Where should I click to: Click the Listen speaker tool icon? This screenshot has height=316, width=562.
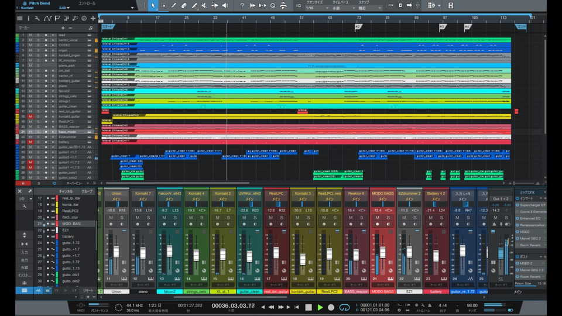[225, 5]
